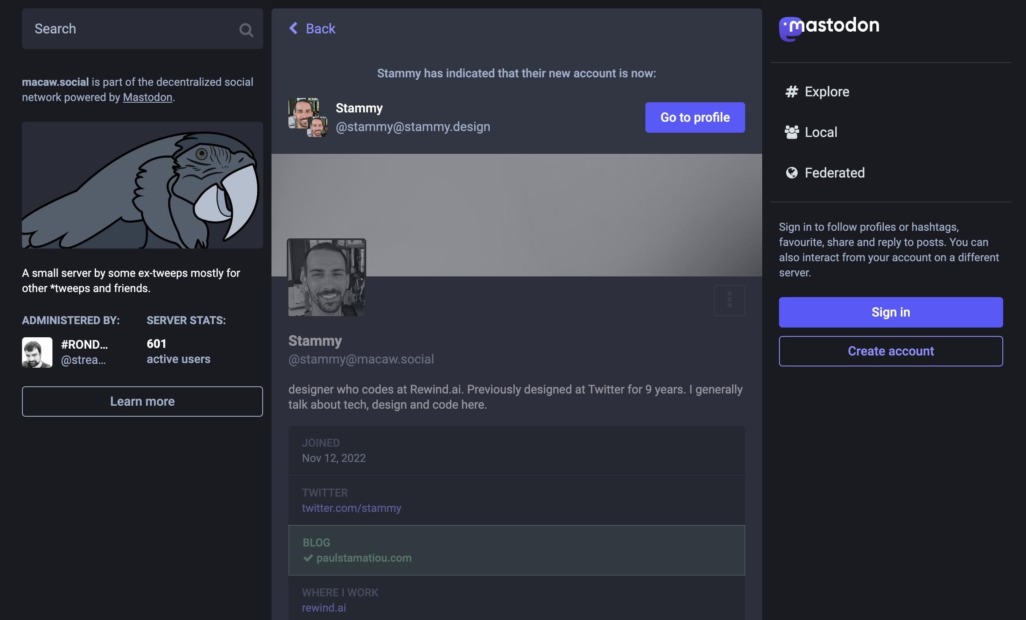Click the Nov 12, 2022 joined date

[x=334, y=458]
